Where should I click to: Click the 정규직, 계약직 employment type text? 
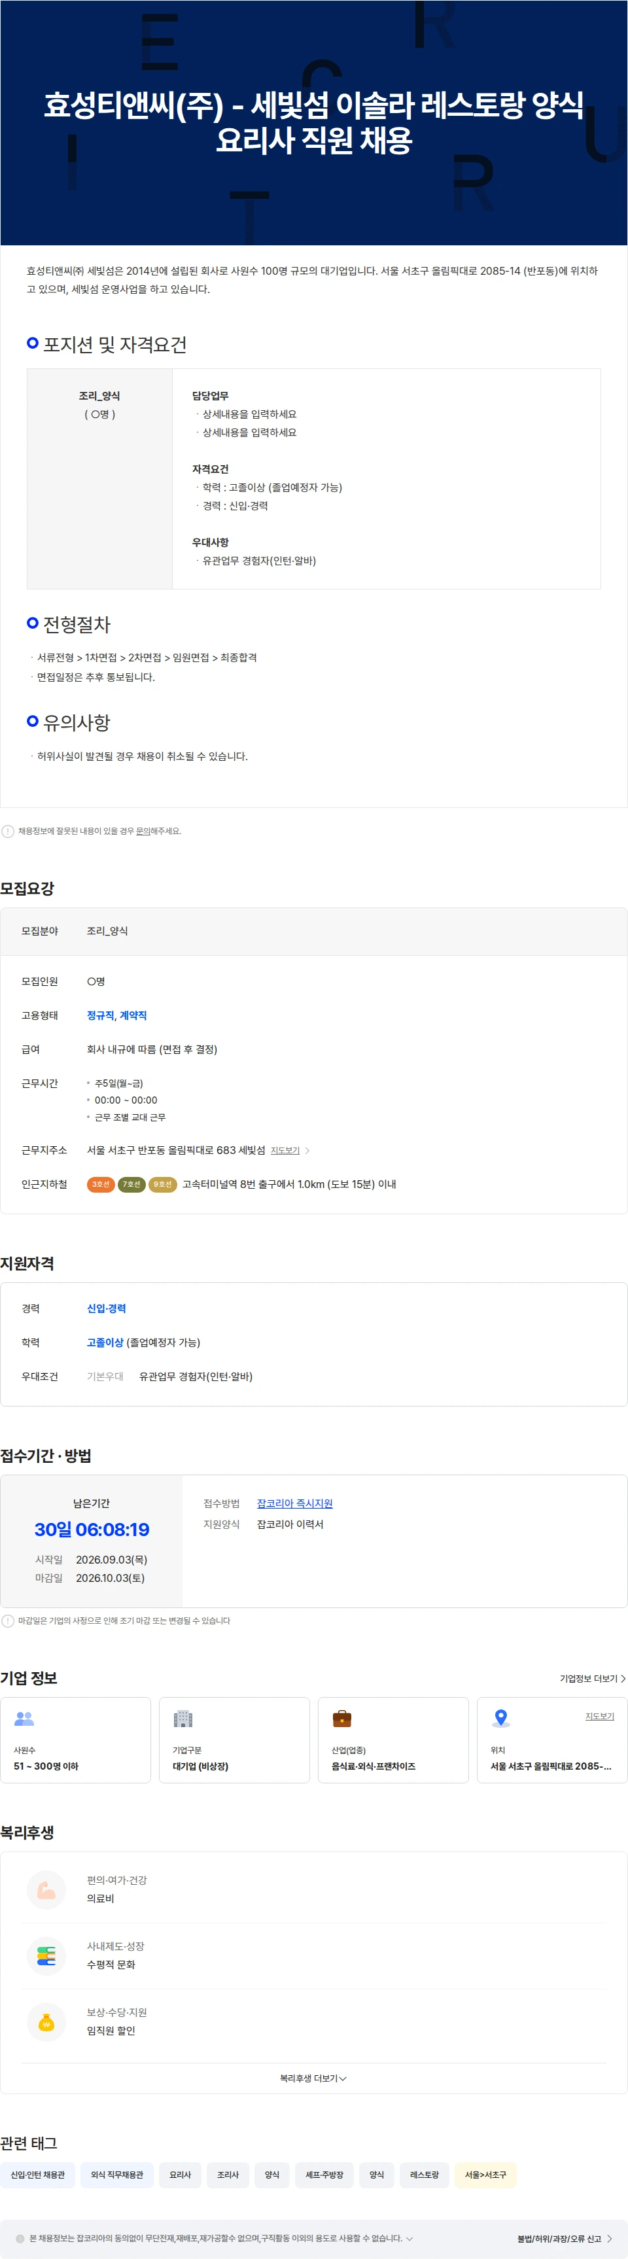(116, 1015)
